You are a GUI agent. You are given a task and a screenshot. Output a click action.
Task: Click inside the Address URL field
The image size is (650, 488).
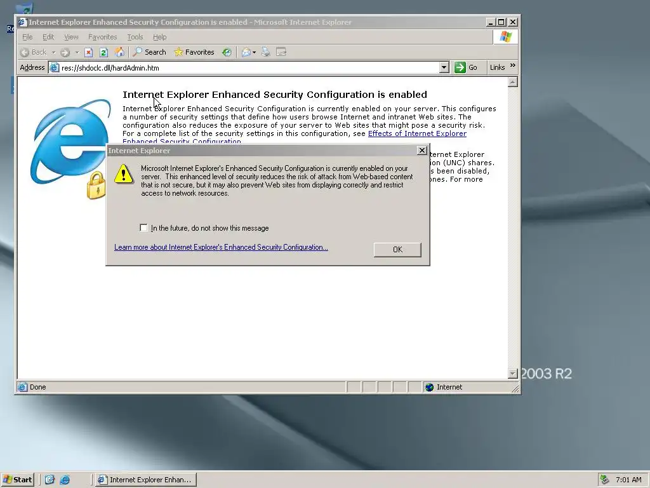249,67
